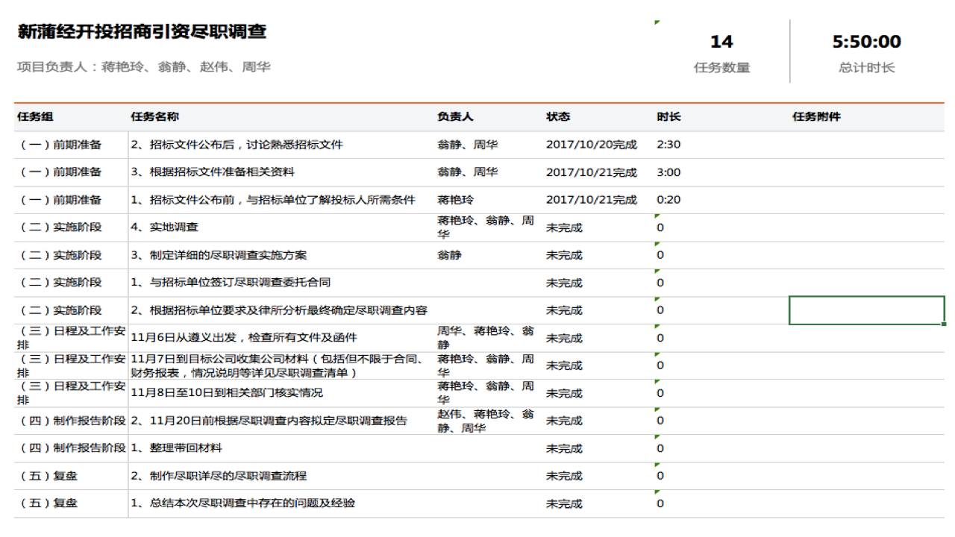This screenshot has width=955, height=537.
Task: Click the selected attachment cell with green border
Action: (x=867, y=310)
